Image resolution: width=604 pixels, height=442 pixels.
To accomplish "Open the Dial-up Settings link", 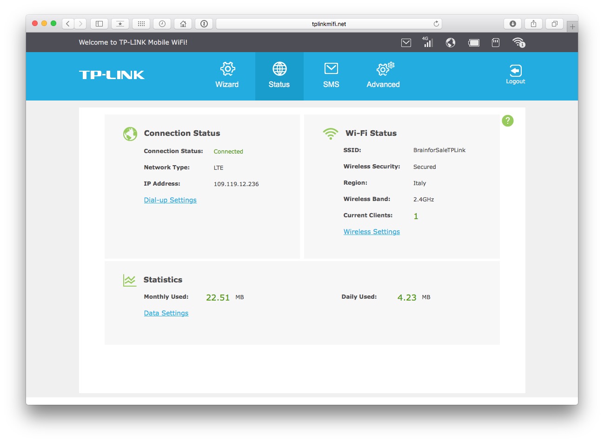I will click(x=170, y=200).
